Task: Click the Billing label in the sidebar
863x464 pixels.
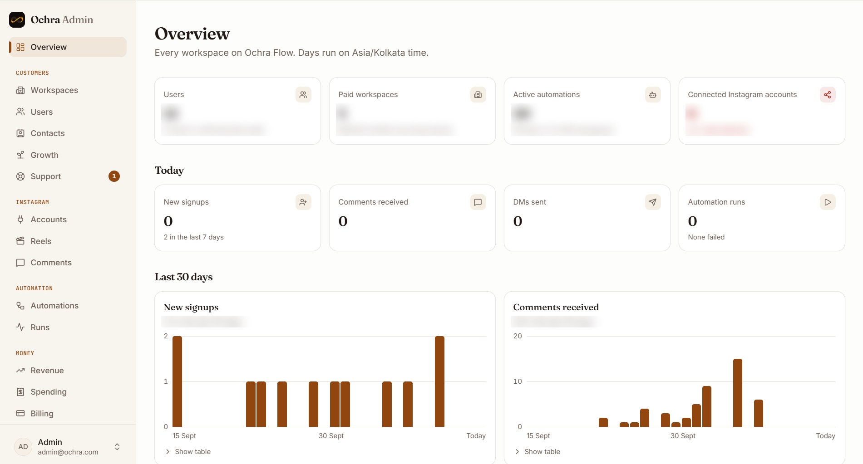Action: [42, 414]
